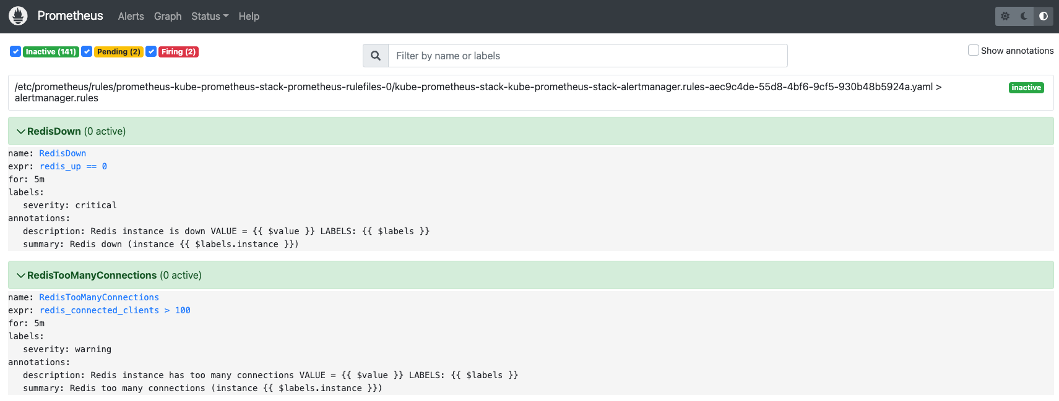
Task: Click the Prometheus flame logo
Action: [18, 16]
